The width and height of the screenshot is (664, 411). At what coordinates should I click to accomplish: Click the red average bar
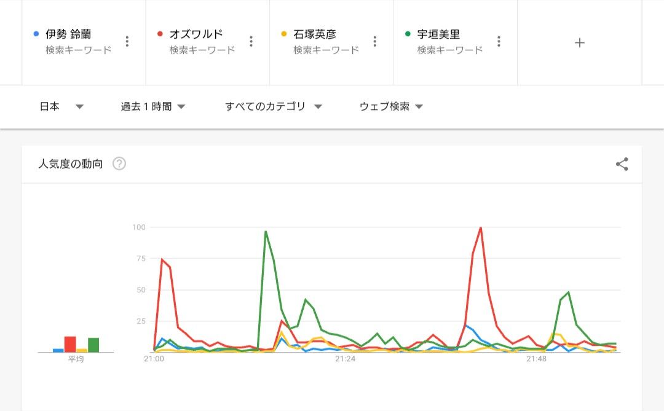point(70,344)
